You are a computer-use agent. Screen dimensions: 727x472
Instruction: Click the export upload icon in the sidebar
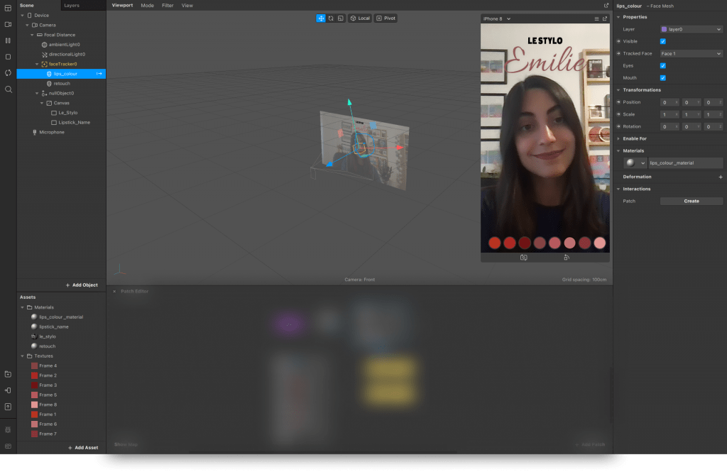pos(8,407)
